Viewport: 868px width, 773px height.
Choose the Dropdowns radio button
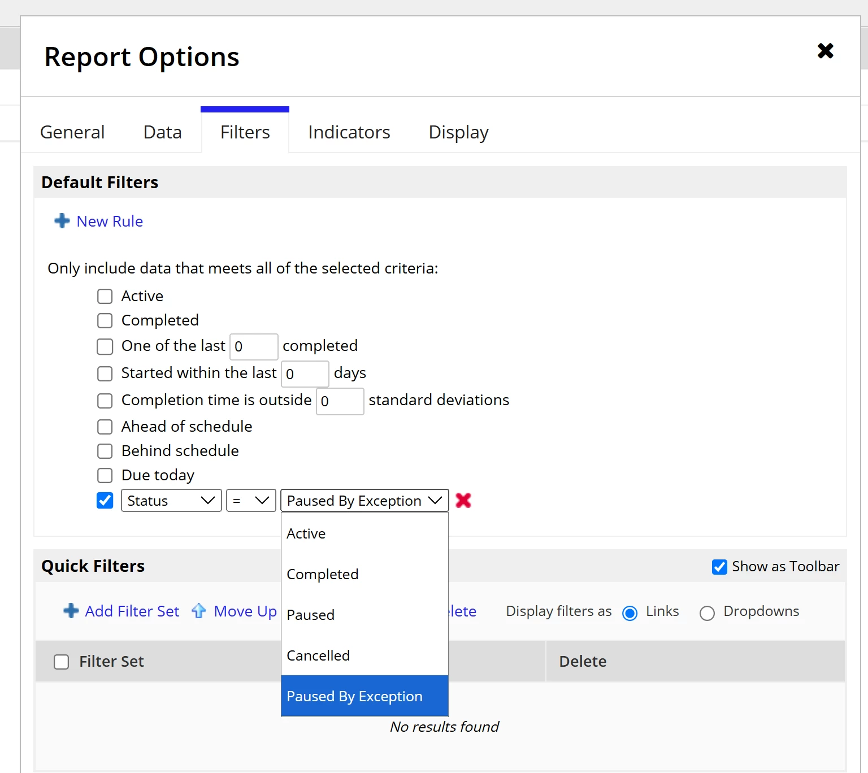pos(707,613)
